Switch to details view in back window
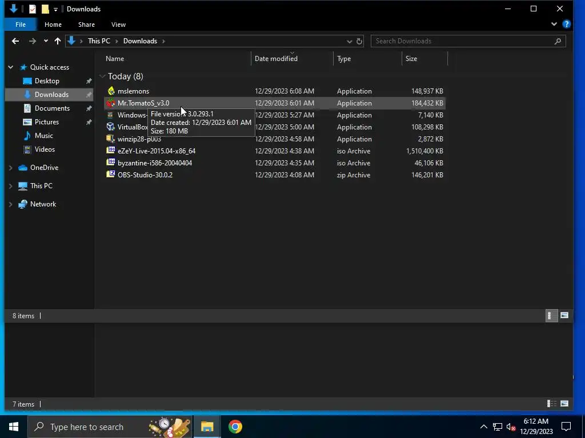This screenshot has height=438, width=585. click(551, 404)
